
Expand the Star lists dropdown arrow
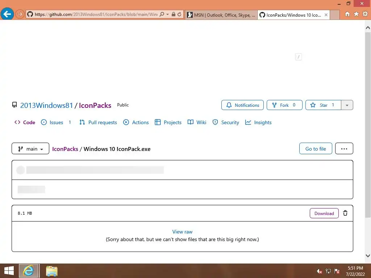[x=347, y=105]
